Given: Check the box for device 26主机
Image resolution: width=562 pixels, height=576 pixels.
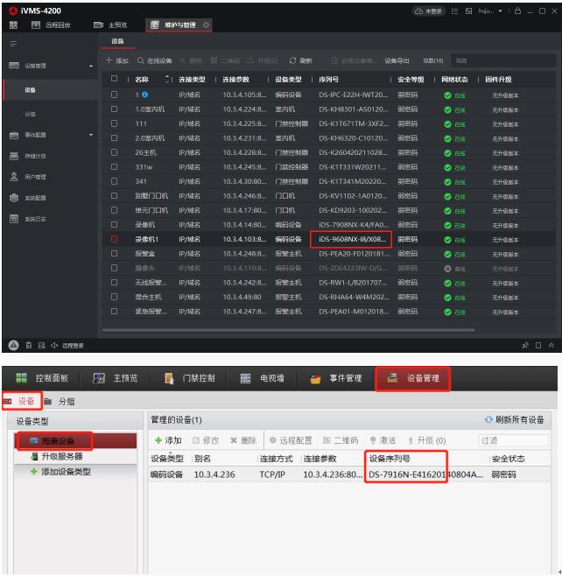Looking at the screenshot, I should [114, 152].
